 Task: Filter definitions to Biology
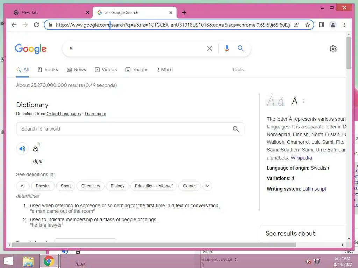tap(117, 186)
